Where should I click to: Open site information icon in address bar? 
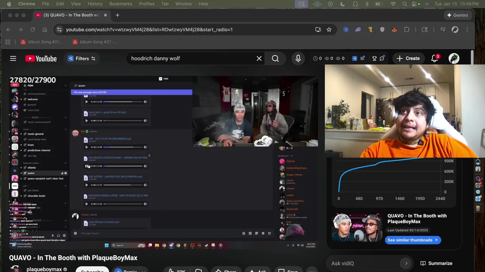click(58, 29)
